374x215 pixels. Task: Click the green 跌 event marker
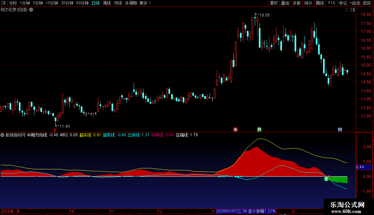click(x=259, y=129)
